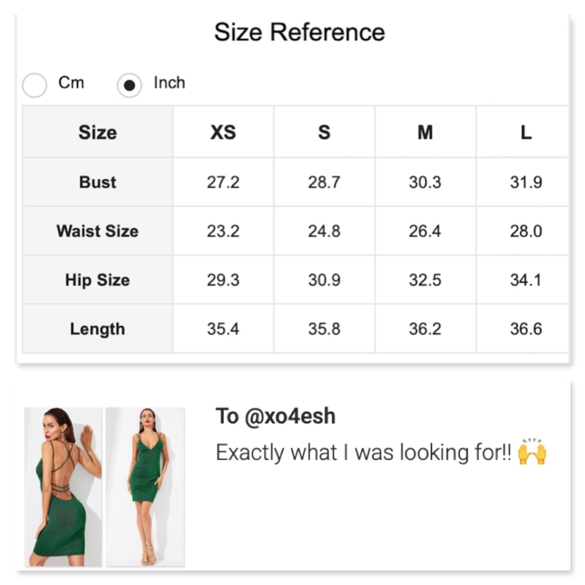
Task: Click the raised hands emoji
Action: pyautogui.click(x=532, y=452)
